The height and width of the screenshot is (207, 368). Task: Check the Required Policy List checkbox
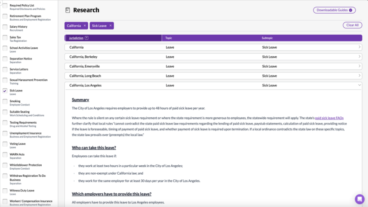[5, 5]
